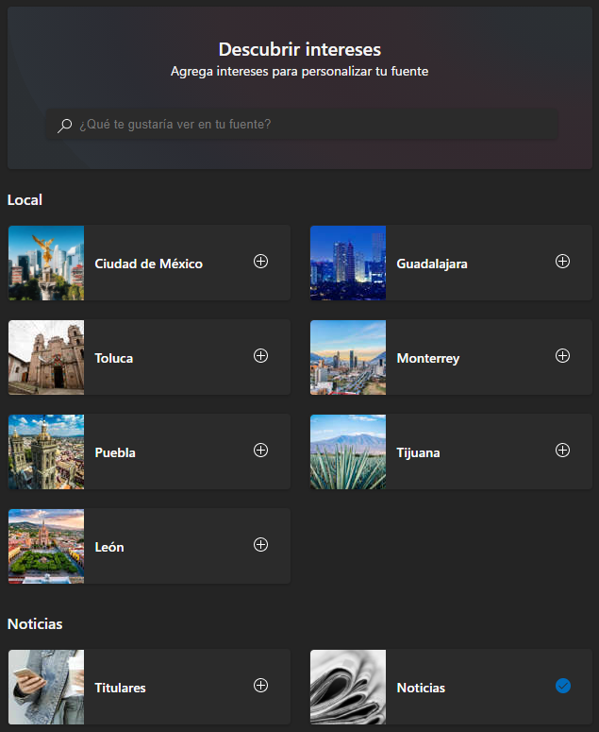Screen dimensions: 599x732
Task: Add León with the plus icon
Action: pos(260,544)
